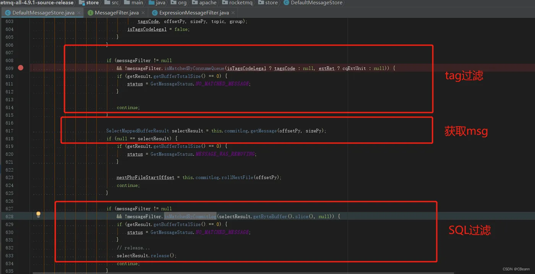Click NO_MATCHED_MESSAGE constant on line 611

coord(222,84)
